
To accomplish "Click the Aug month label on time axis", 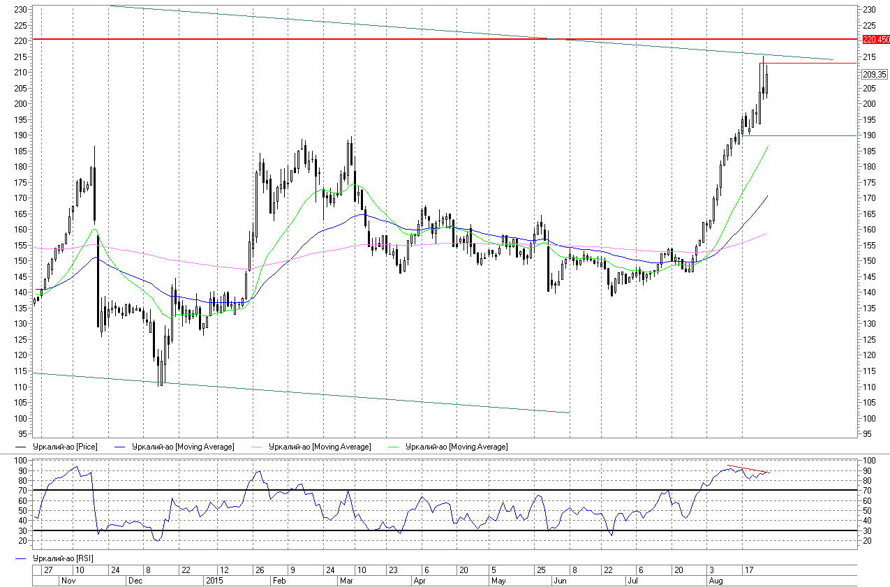I will (715, 581).
